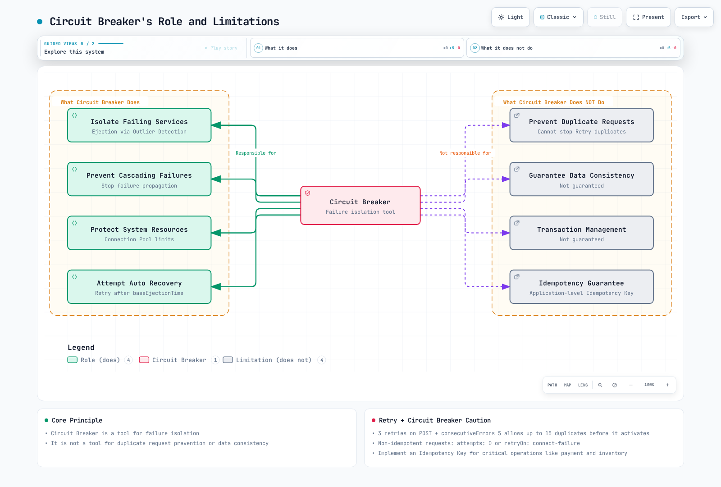Click Play story in guided views

221,48
